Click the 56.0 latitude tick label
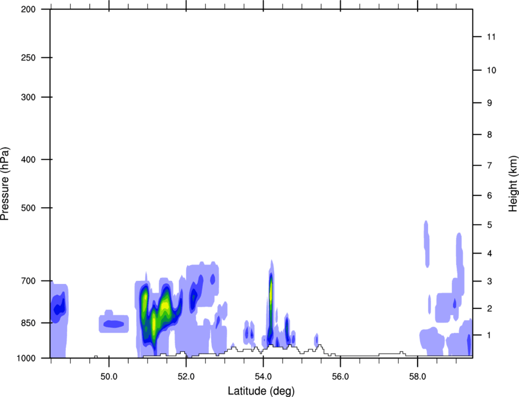Viewport: 519px width, 397px height. click(341, 377)
